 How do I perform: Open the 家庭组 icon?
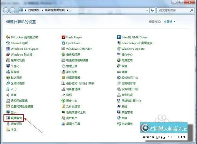[x=8, y=72]
